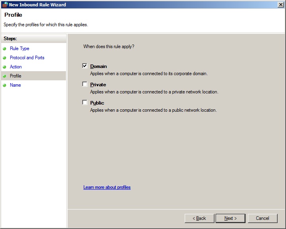The image size is (286, 229).
Task: Close the New Inbound Rule Wizard window
Action: 281,5
